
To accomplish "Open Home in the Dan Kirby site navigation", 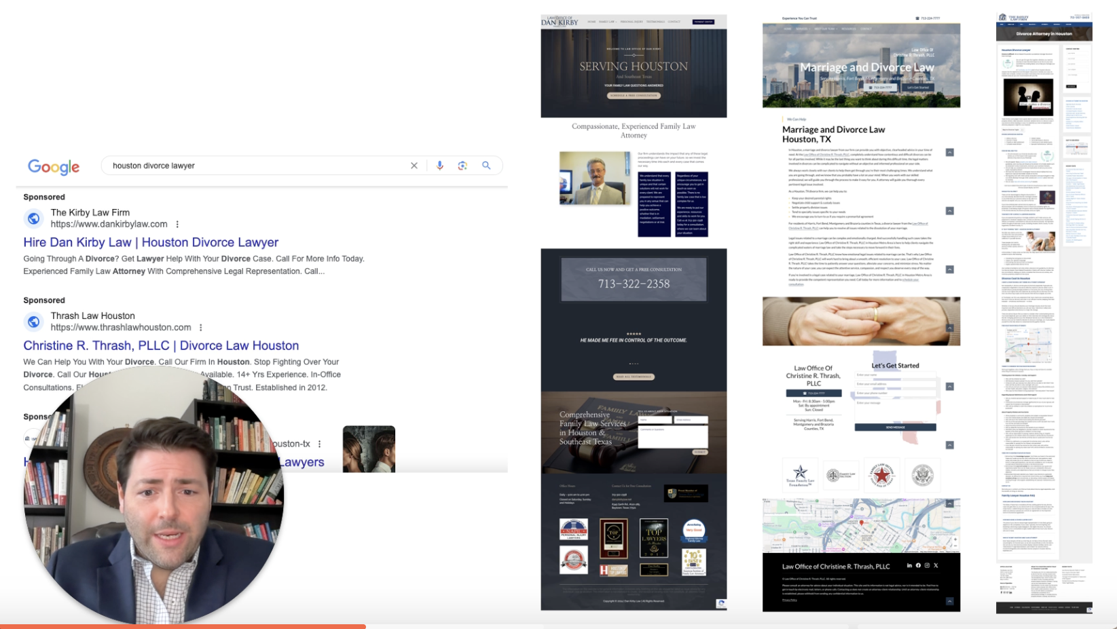I will [x=591, y=22].
